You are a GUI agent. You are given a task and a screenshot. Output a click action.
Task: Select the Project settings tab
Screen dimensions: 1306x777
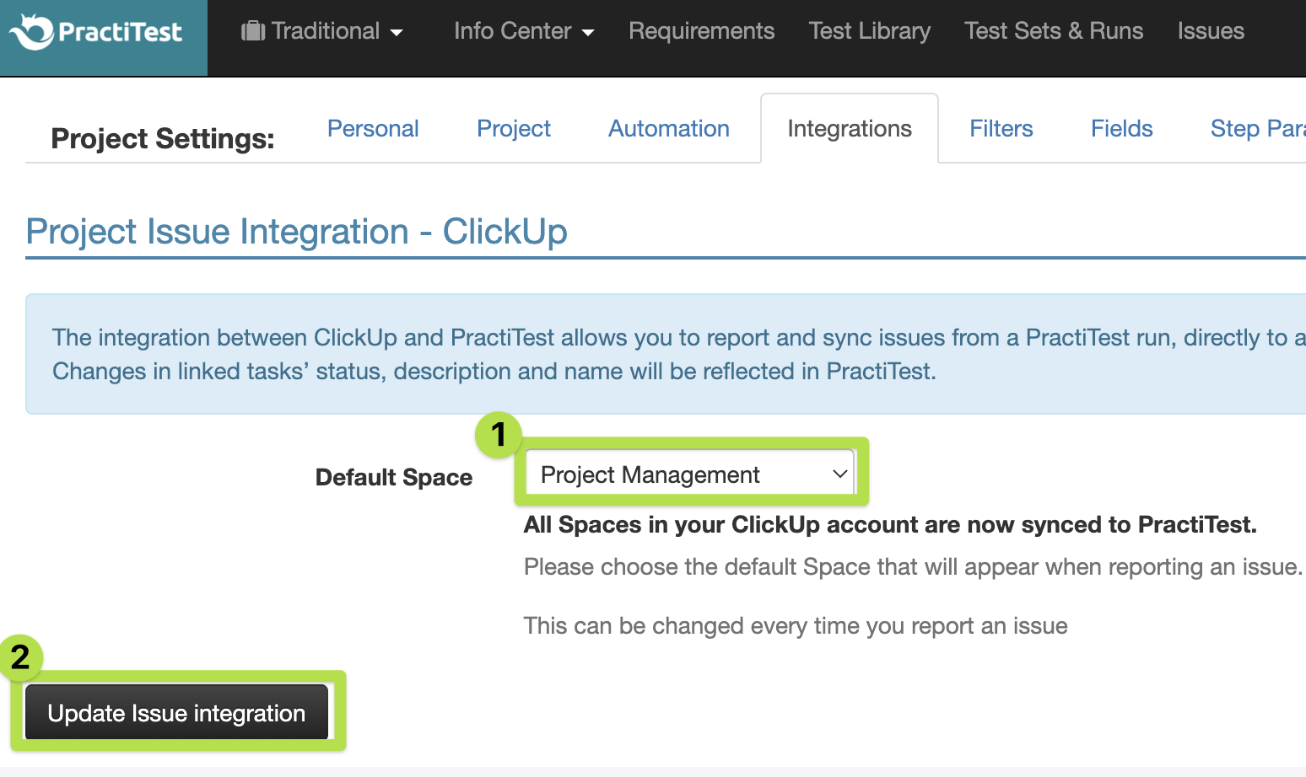[x=513, y=129]
